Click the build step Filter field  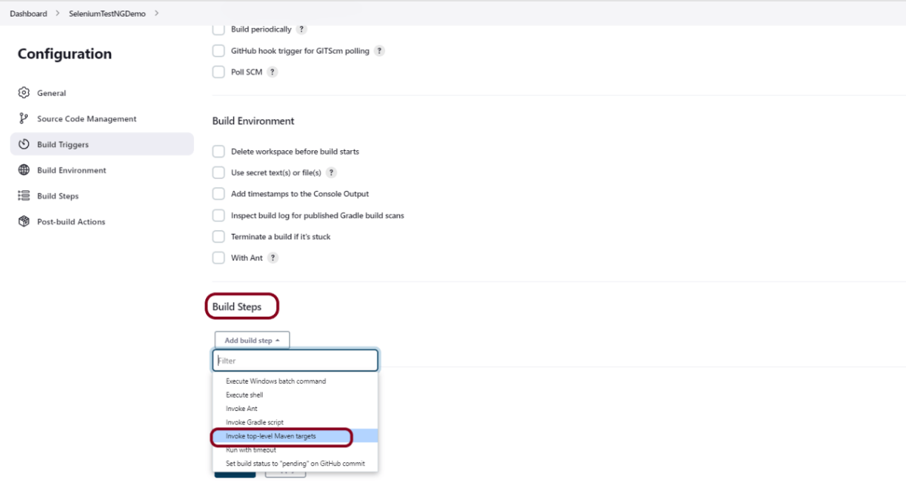(295, 361)
